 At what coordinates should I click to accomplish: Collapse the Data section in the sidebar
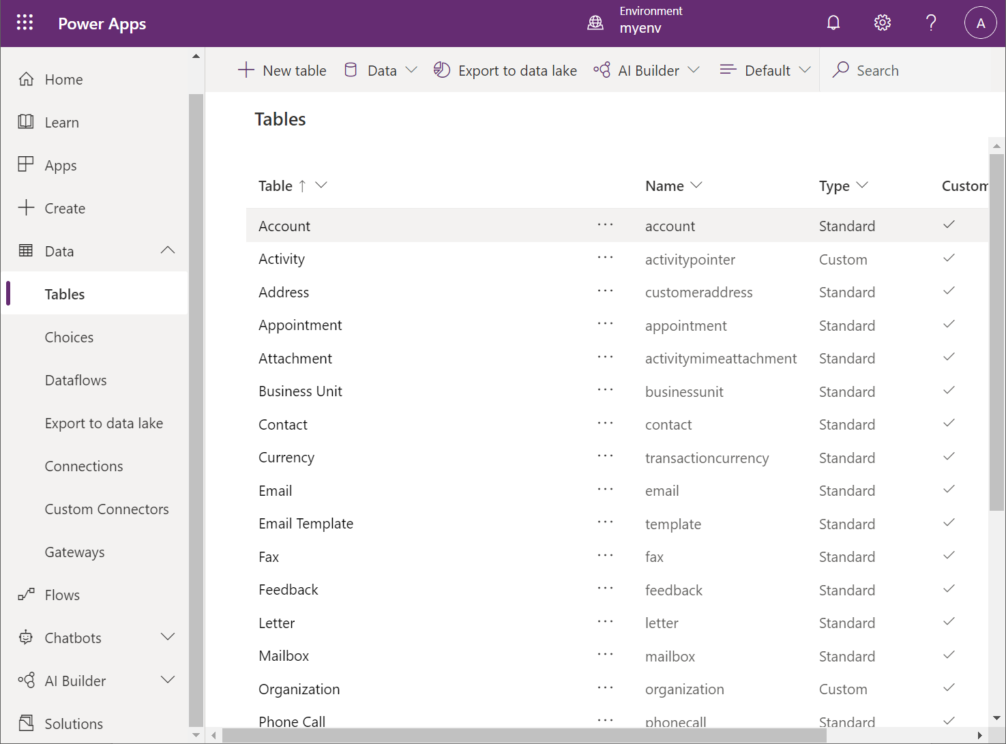168,250
